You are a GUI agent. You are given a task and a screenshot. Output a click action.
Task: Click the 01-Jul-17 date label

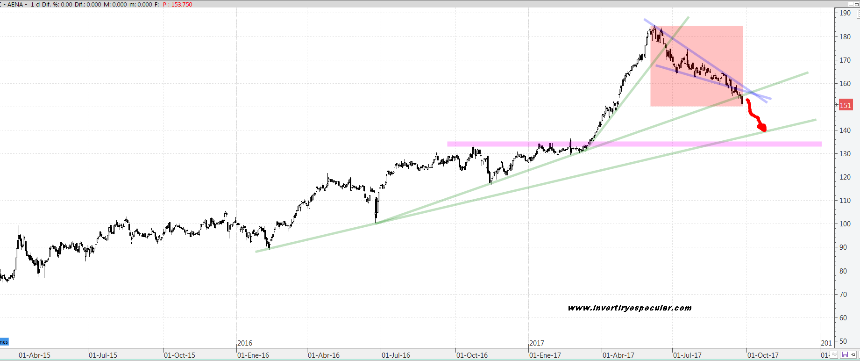pyautogui.click(x=687, y=355)
